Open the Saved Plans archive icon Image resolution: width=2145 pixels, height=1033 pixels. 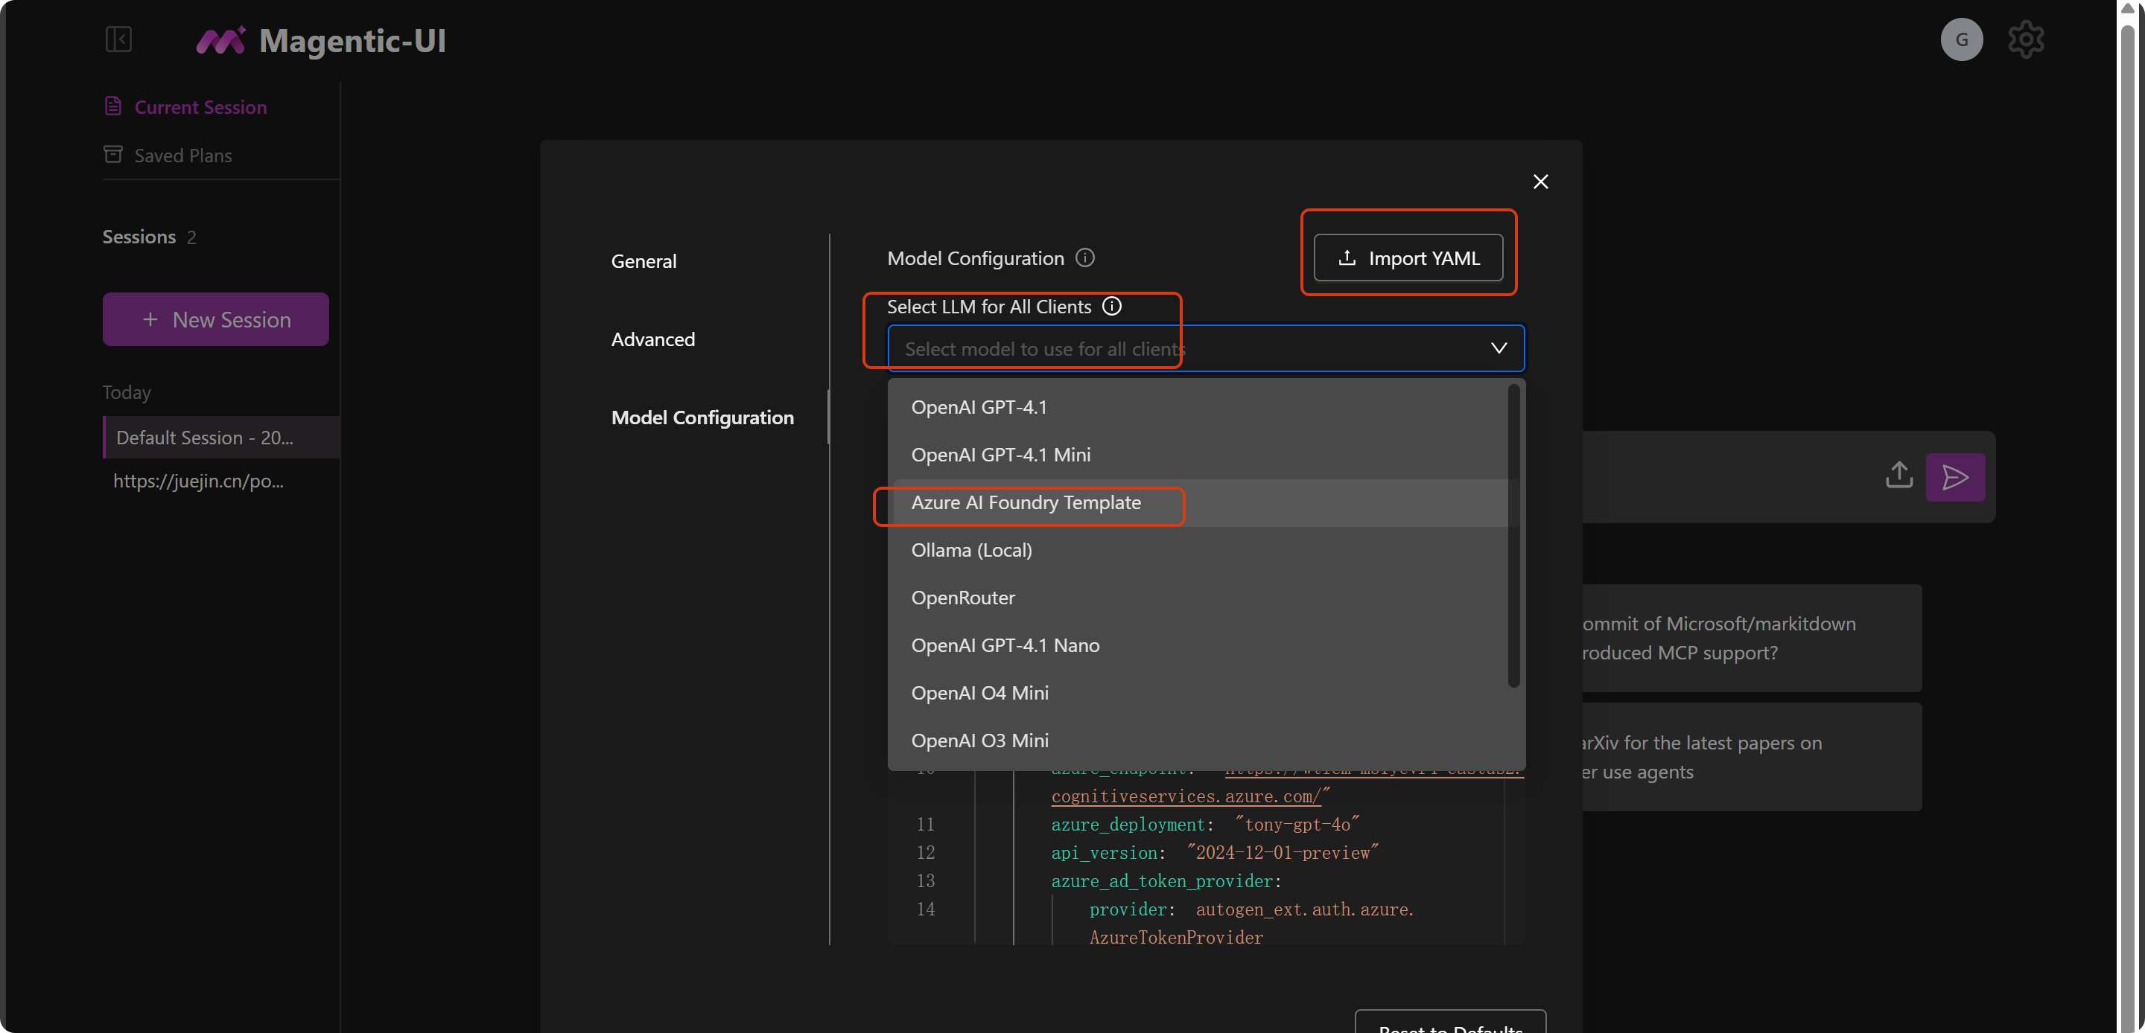[x=113, y=155]
